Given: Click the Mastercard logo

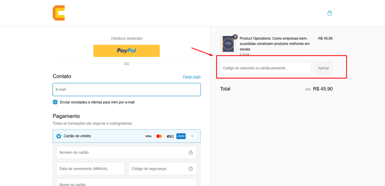Looking at the screenshot, I should [x=159, y=136].
